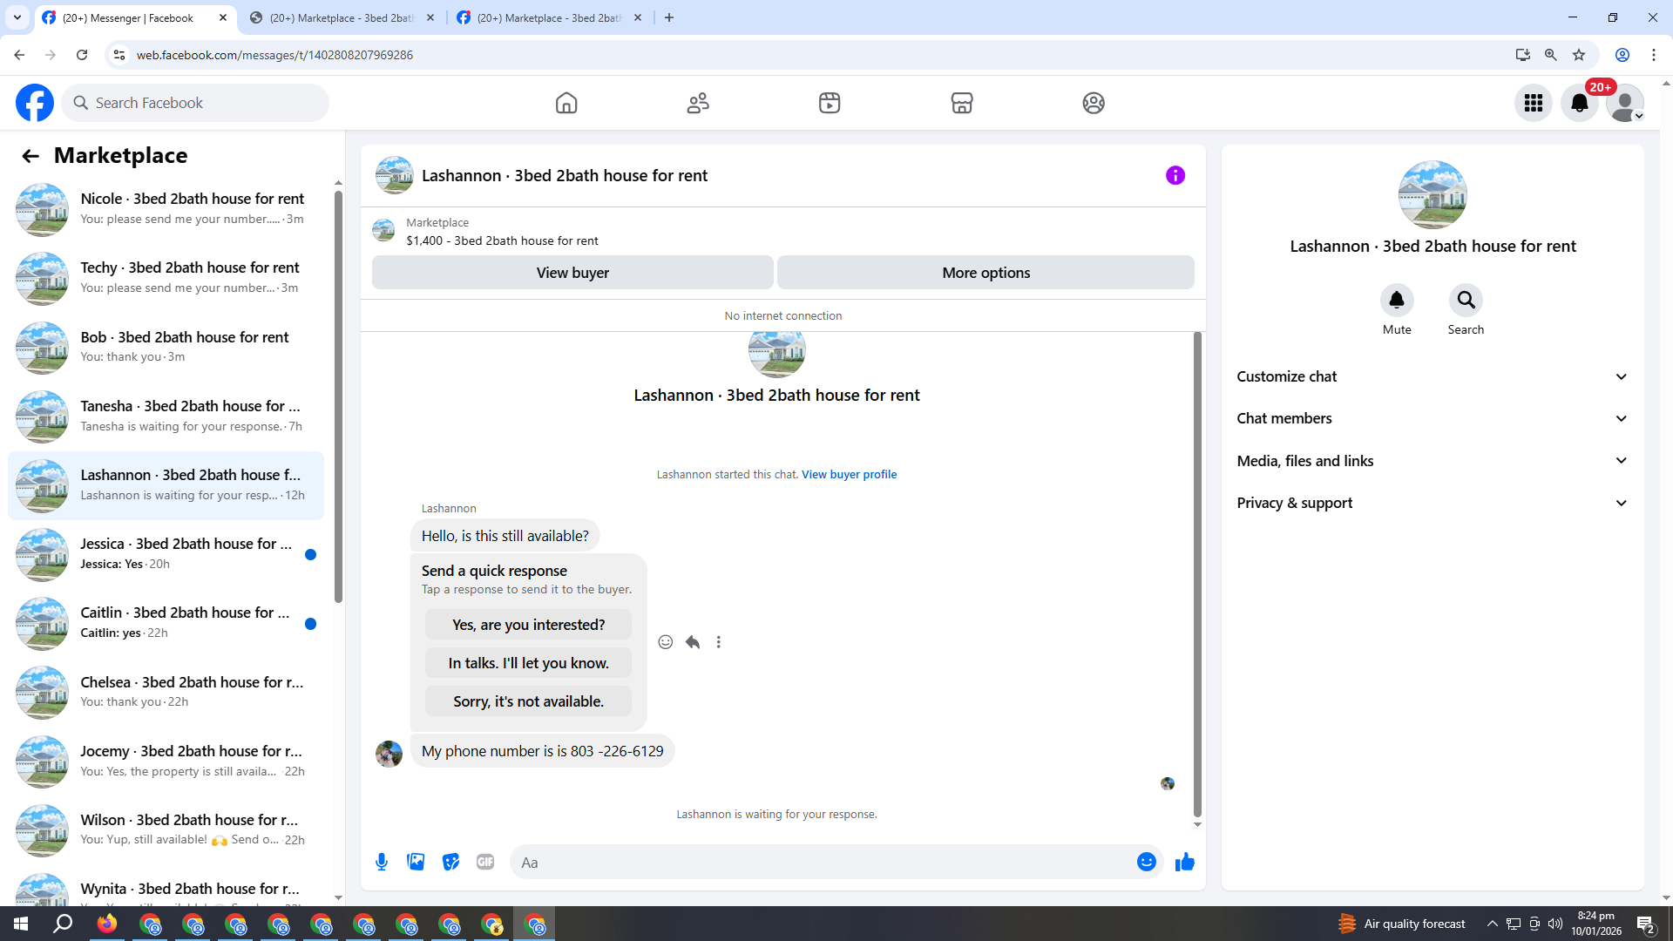The image size is (1673, 941).
Task: Open the sticker picker icon
Action: (450, 862)
